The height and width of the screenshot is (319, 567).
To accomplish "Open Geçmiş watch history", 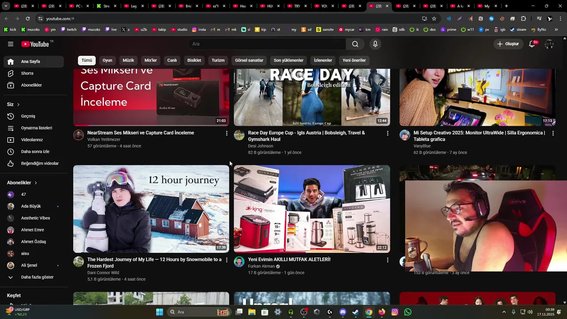I will (x=34, y=116).
